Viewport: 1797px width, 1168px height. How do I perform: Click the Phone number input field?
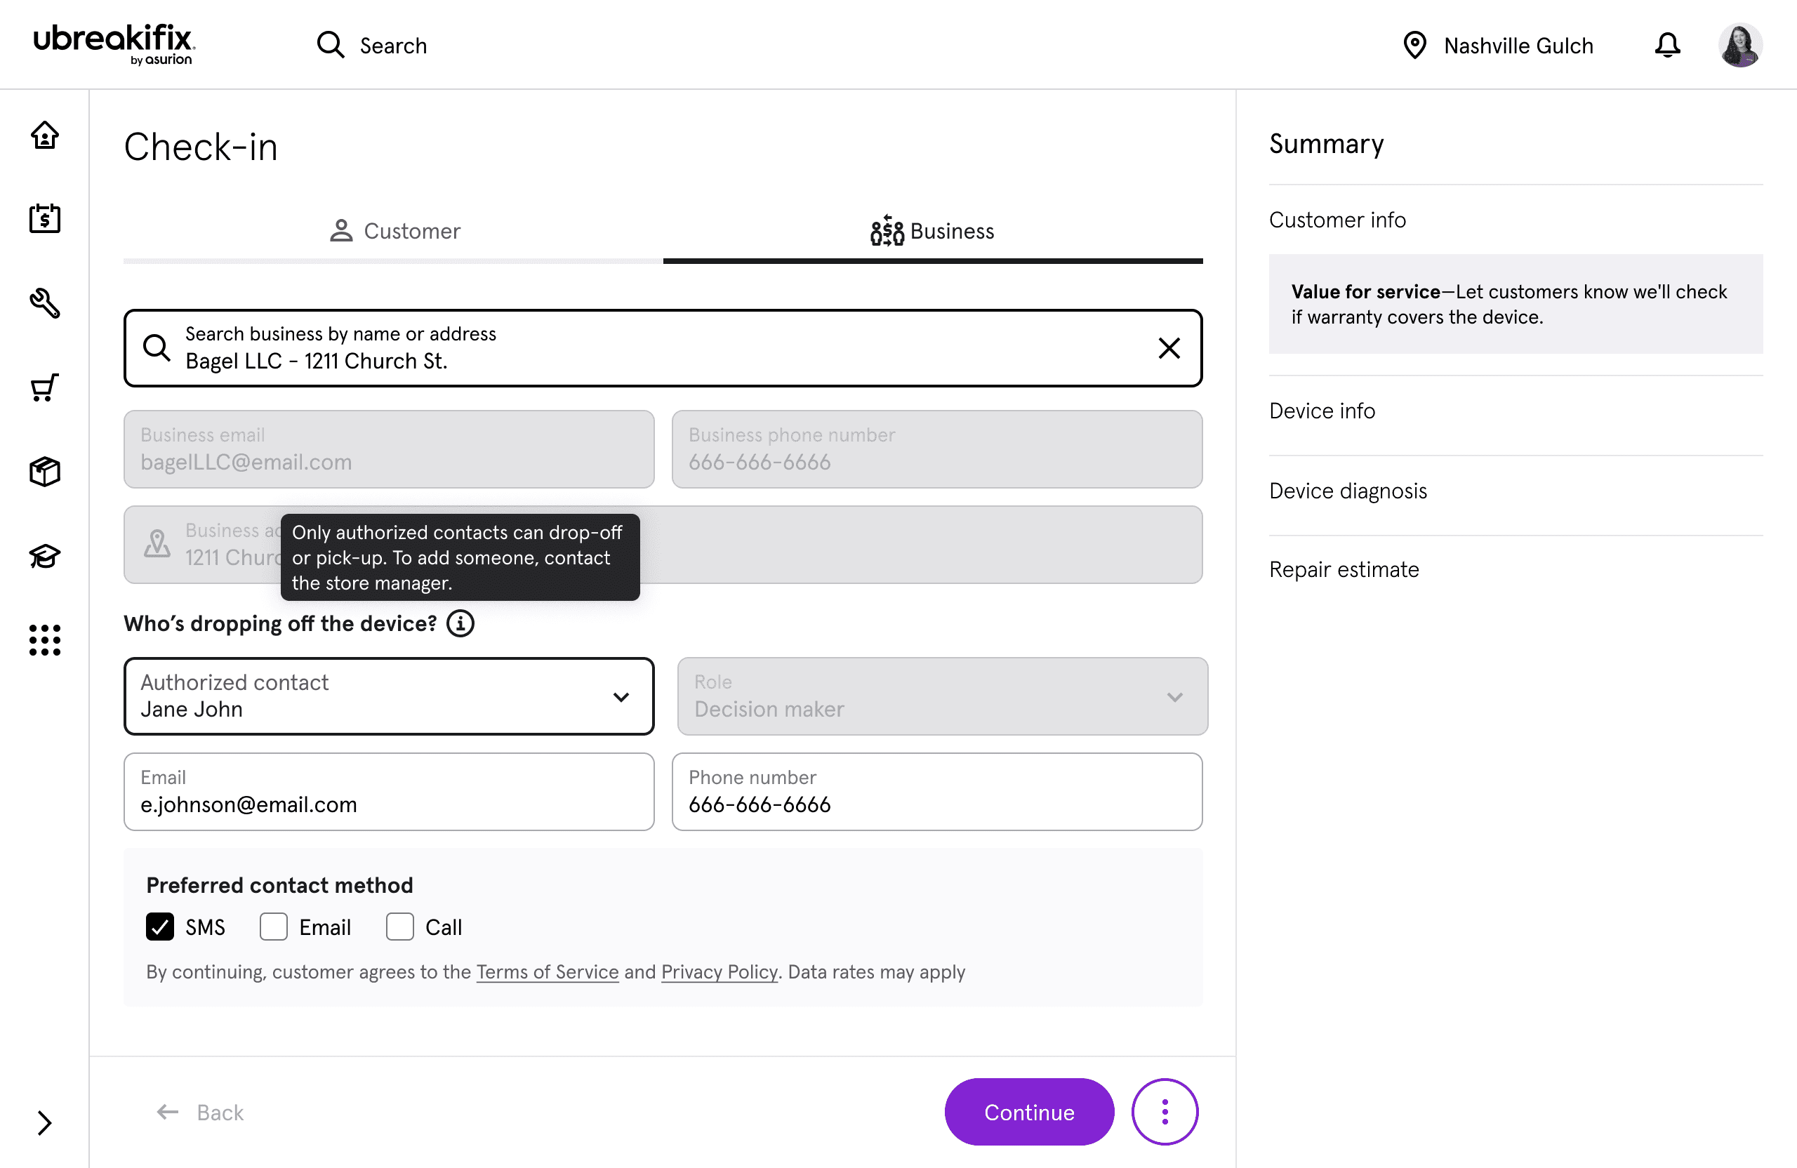(936, 792)
